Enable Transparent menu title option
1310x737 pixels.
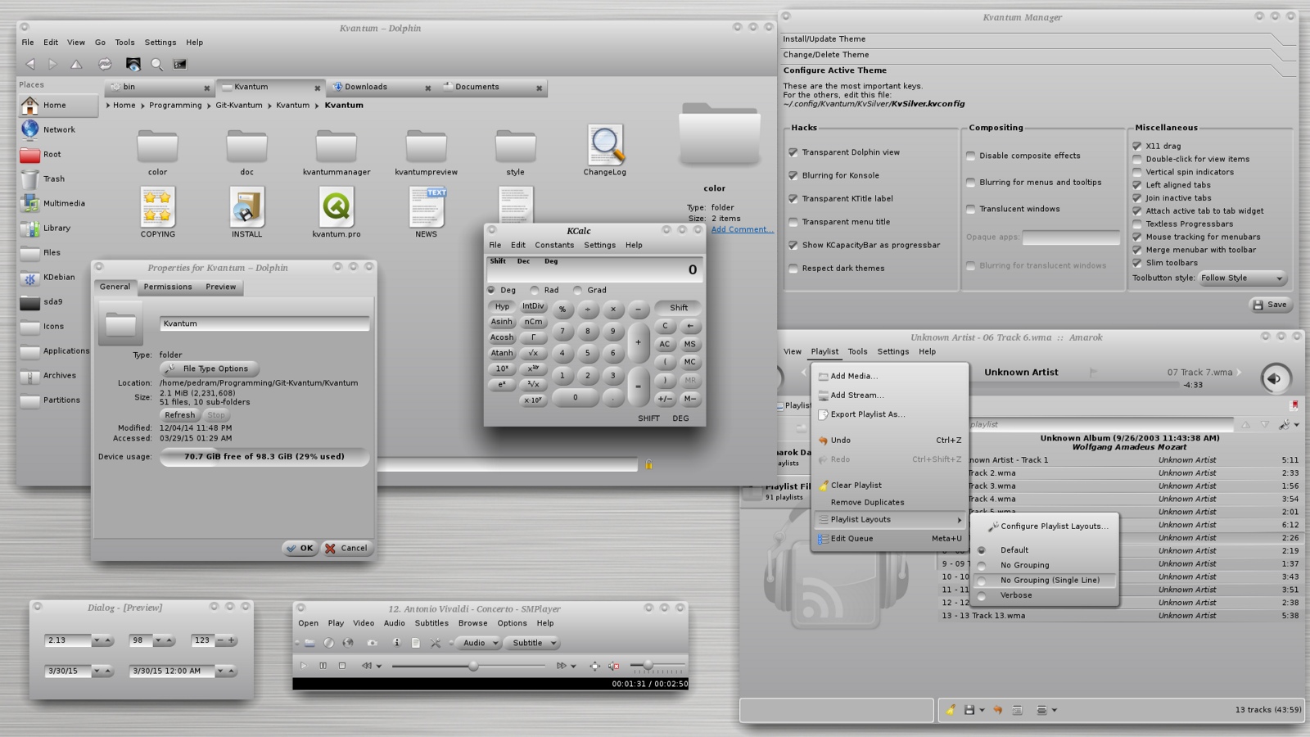(x=793, y=222)
